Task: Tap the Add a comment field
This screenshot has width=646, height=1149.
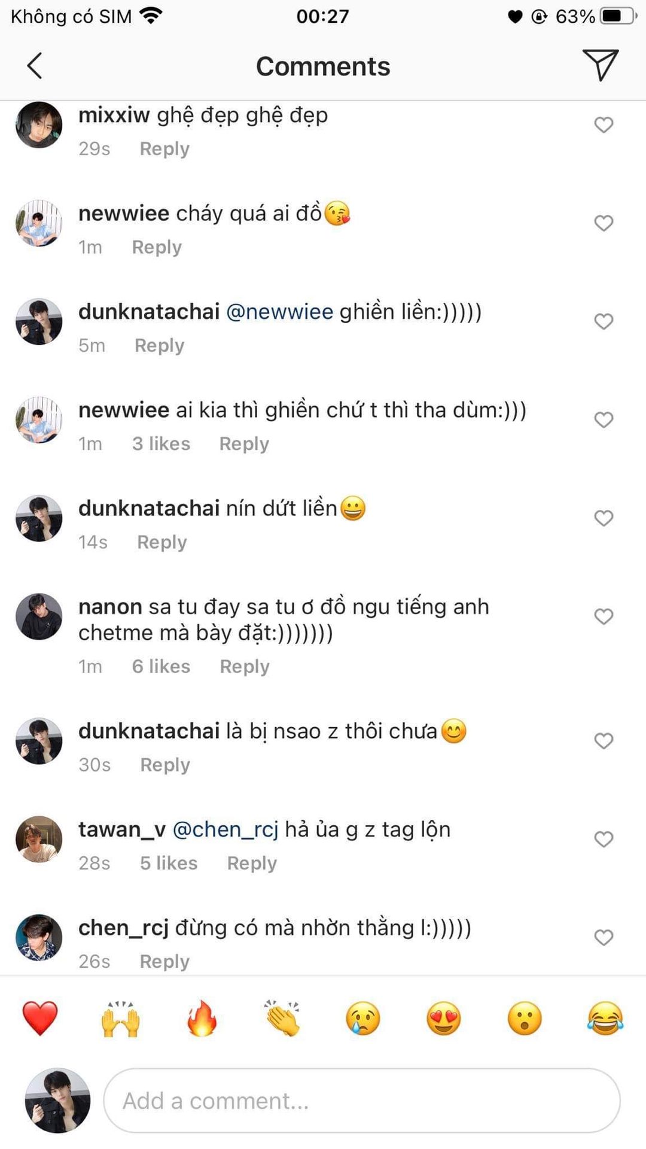Action: (x=361, y=1101)
